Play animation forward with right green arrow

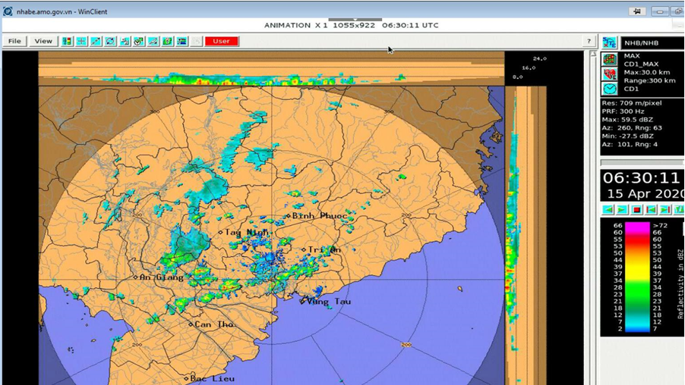pos(622,210)
